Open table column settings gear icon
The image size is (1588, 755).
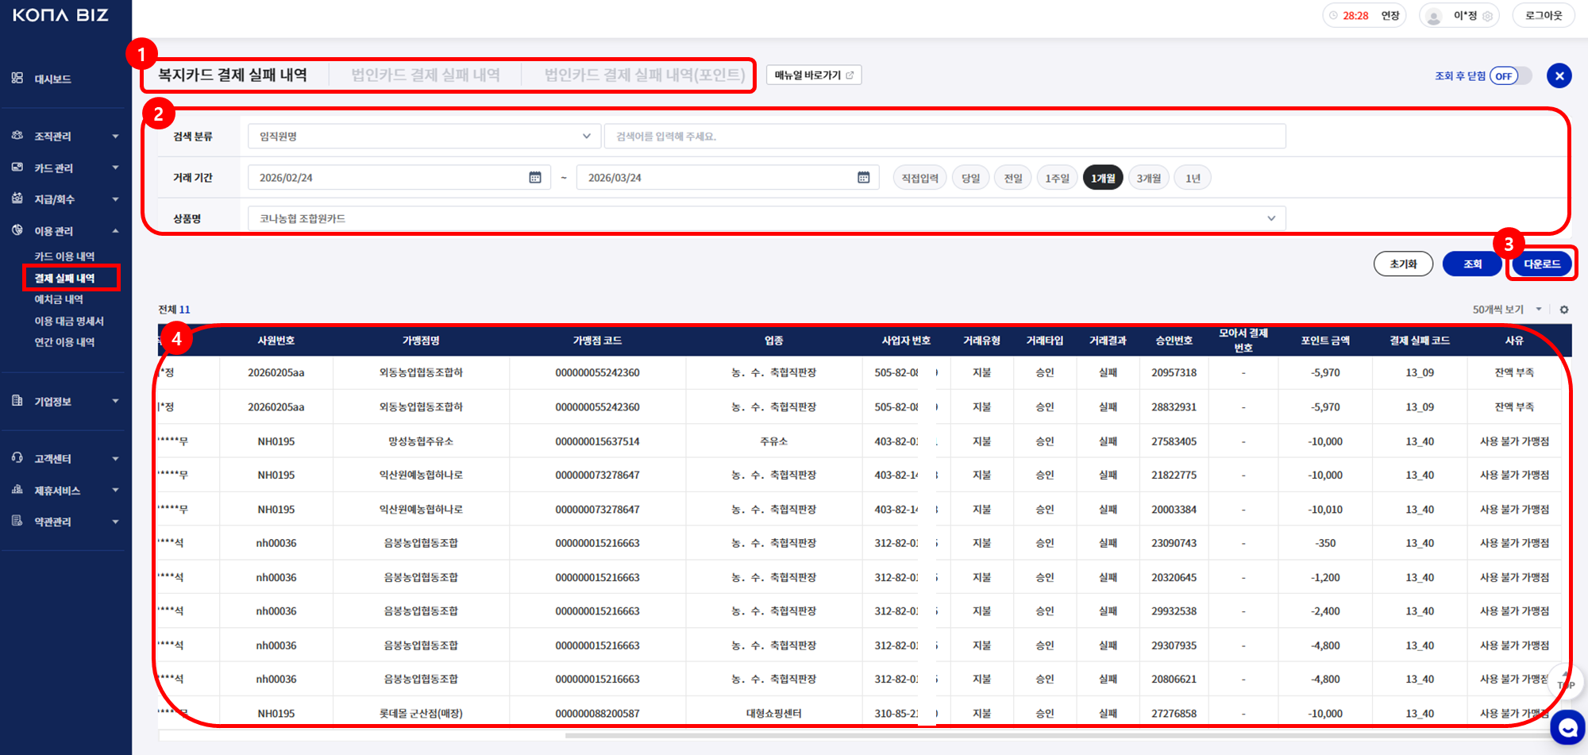click(x=1564, y=310)
